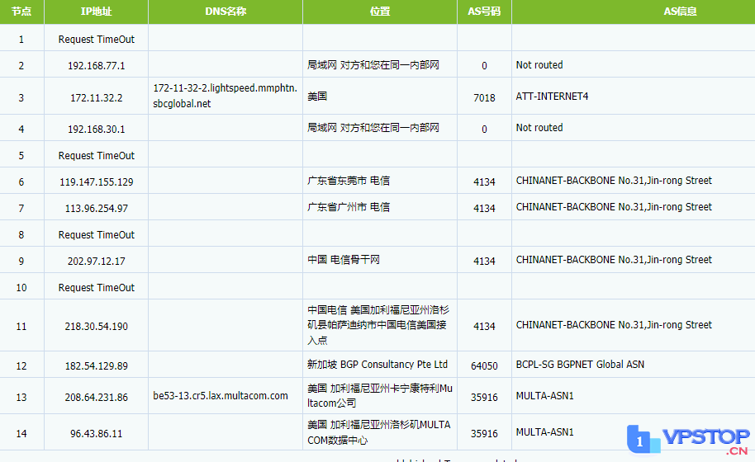Click location 美国 in node 3 row
The height and width of the screenshot is (462, 755).
tap(317, 97)
